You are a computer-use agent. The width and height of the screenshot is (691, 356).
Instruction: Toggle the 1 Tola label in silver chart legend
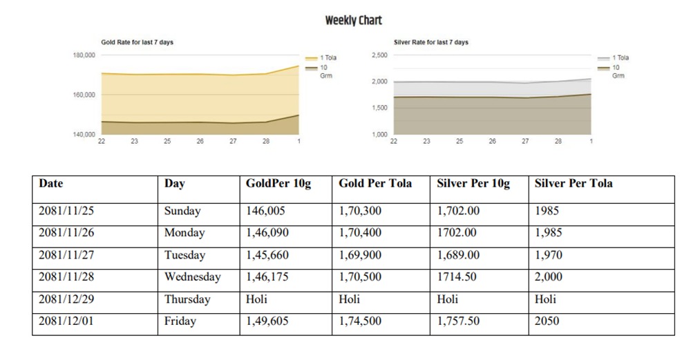tap(621, 58)
